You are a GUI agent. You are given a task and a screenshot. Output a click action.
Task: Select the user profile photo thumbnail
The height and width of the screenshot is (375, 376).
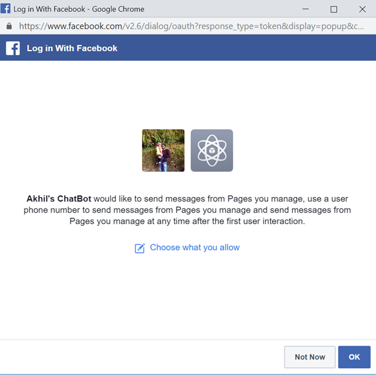click(x=163, y=150)
